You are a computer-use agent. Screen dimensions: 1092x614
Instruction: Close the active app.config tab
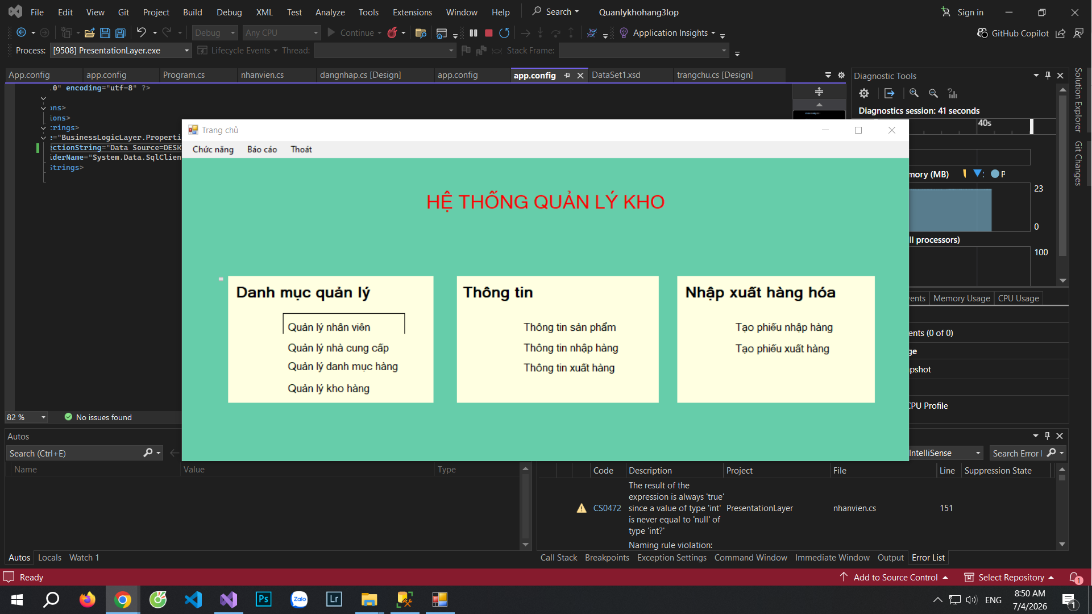pyautogui.click(x=580, y=75)
